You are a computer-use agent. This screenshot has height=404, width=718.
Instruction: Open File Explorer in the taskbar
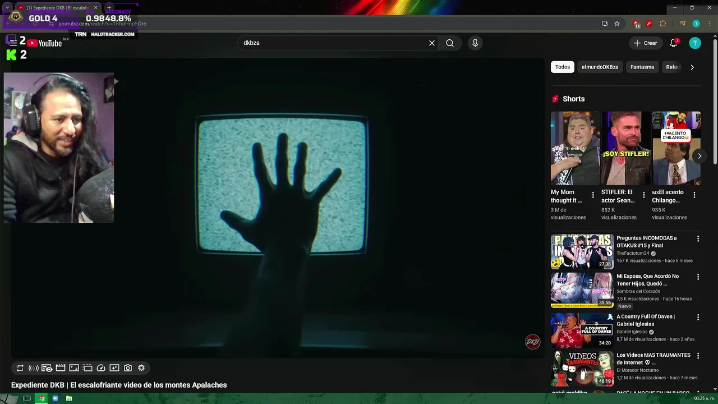click(x=69, y=398)
